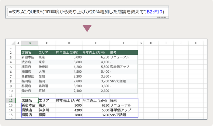Viewport: 213px width, 126px height.
Task: Select the 客単価アップ cell in row 14
Action: [124, 110]
